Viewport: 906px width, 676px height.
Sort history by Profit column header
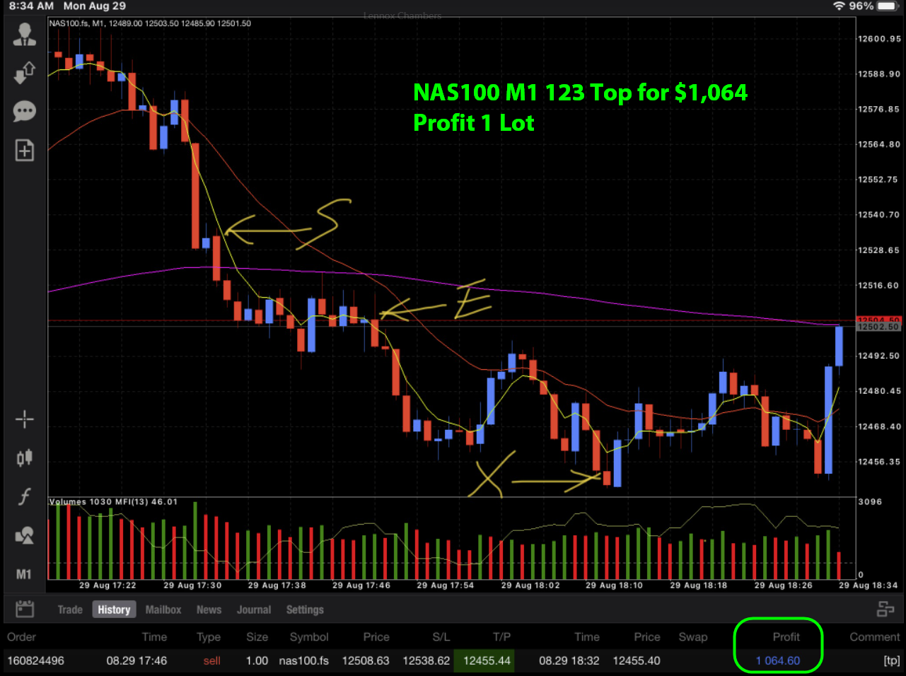[786, 637]
